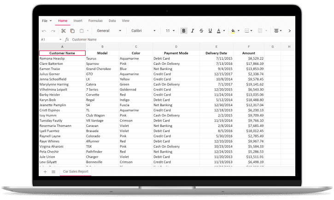
Task: Open the File menu
Action: click(x=47, y=21)
